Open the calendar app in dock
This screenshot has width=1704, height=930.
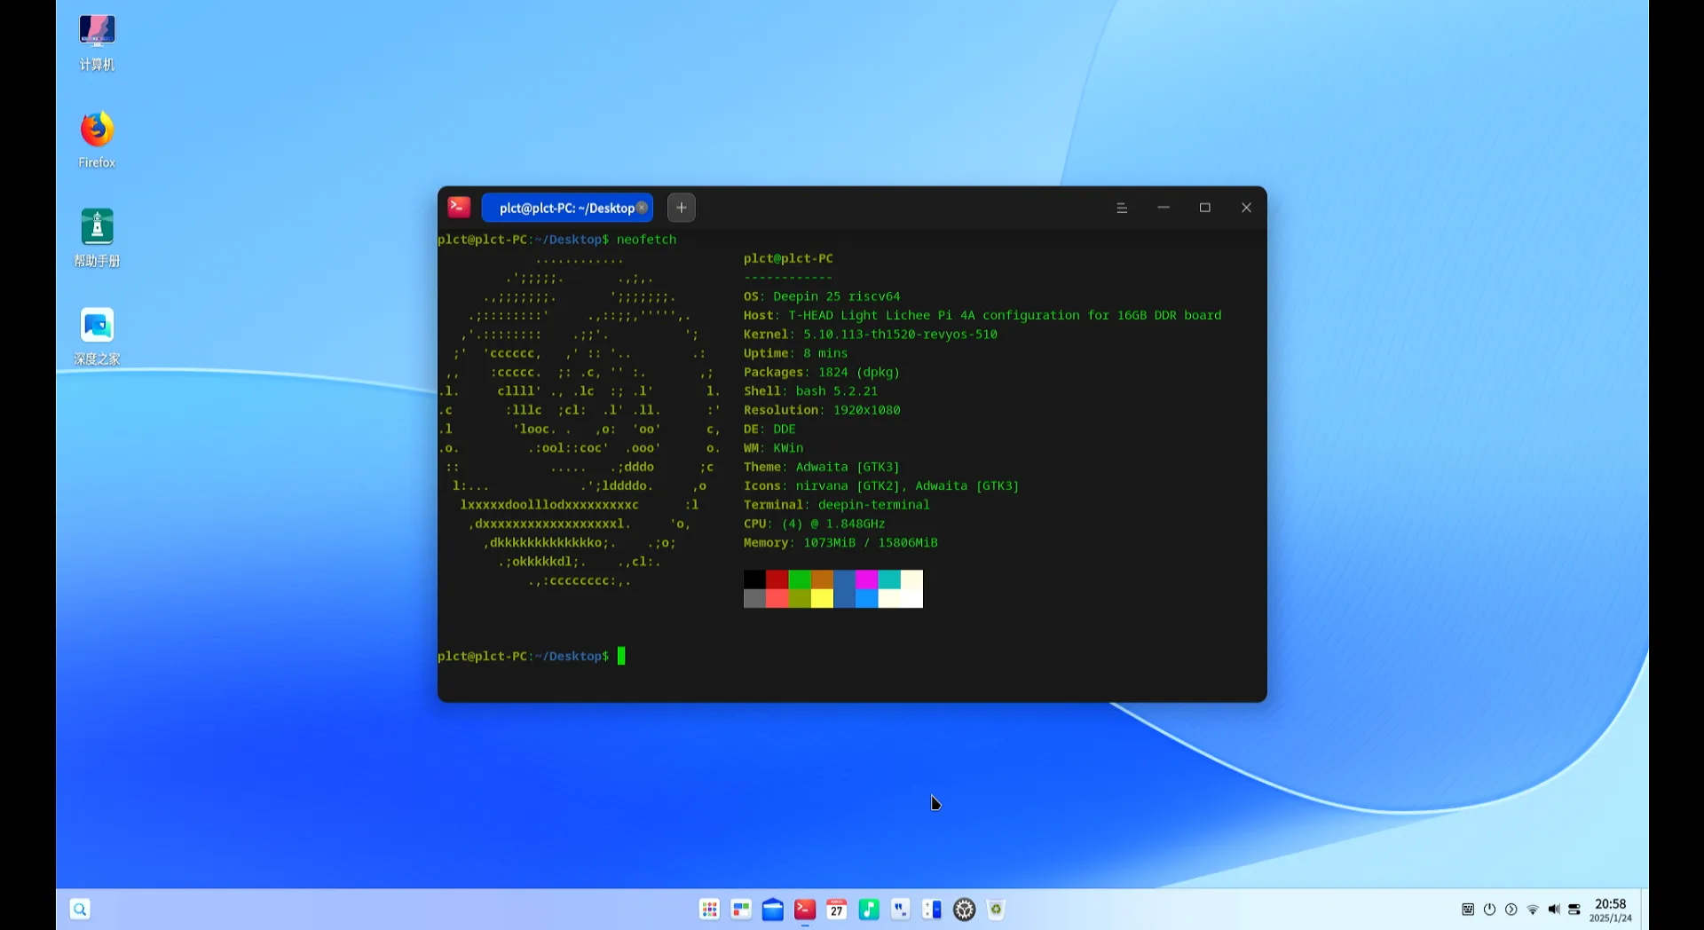tap(837, 909)
